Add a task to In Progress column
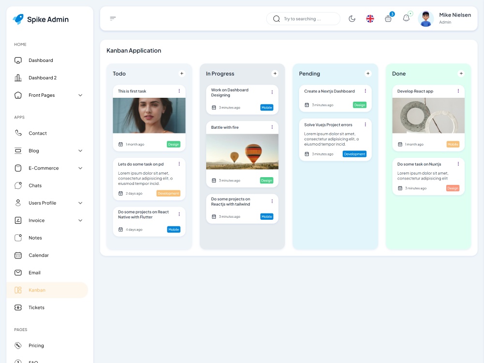This screenshot has width=484, height=363. (275, 74)
